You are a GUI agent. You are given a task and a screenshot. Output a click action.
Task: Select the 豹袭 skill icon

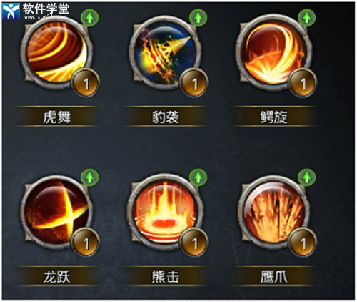point(165,53)
